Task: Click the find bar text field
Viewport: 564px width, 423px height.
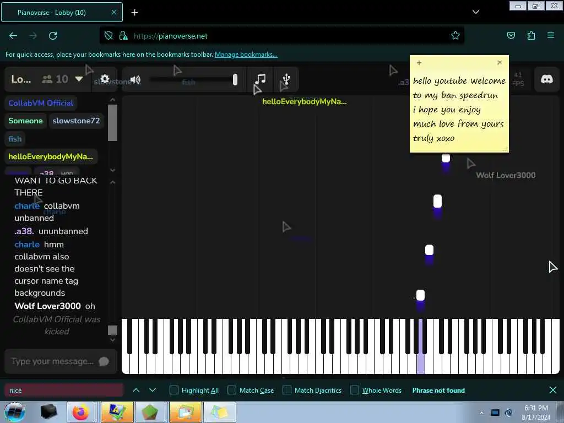Action: [64, 391]
